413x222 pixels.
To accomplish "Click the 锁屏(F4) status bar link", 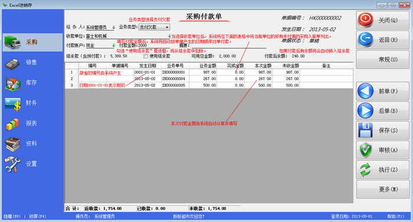I will click(37, 217).
